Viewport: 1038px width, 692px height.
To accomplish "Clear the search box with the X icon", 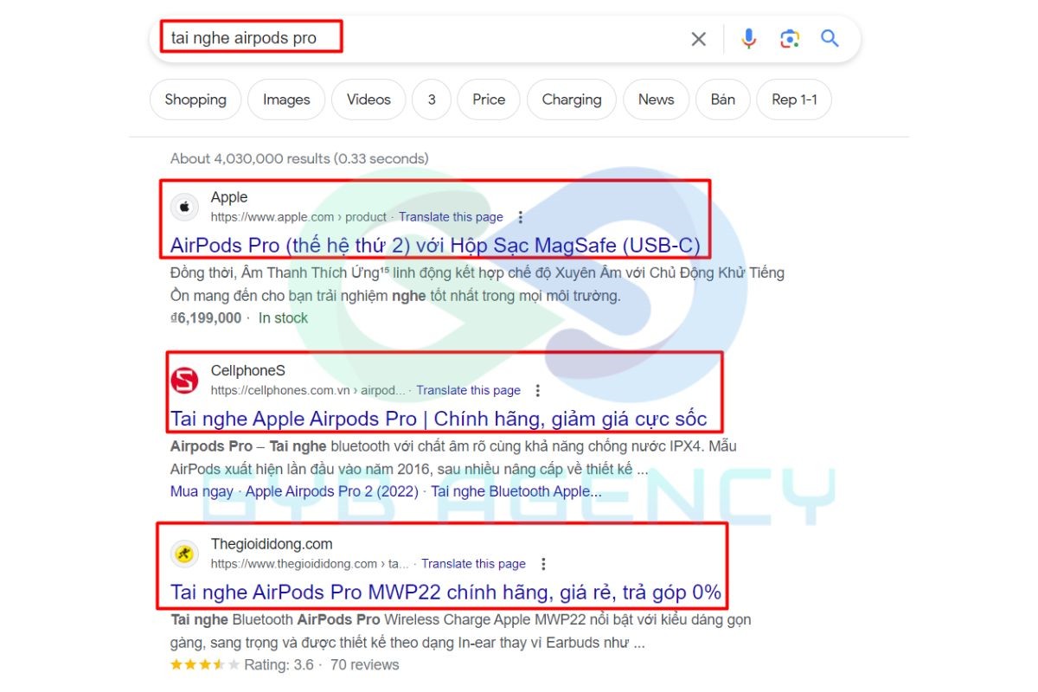I will [x=698, y=39].
